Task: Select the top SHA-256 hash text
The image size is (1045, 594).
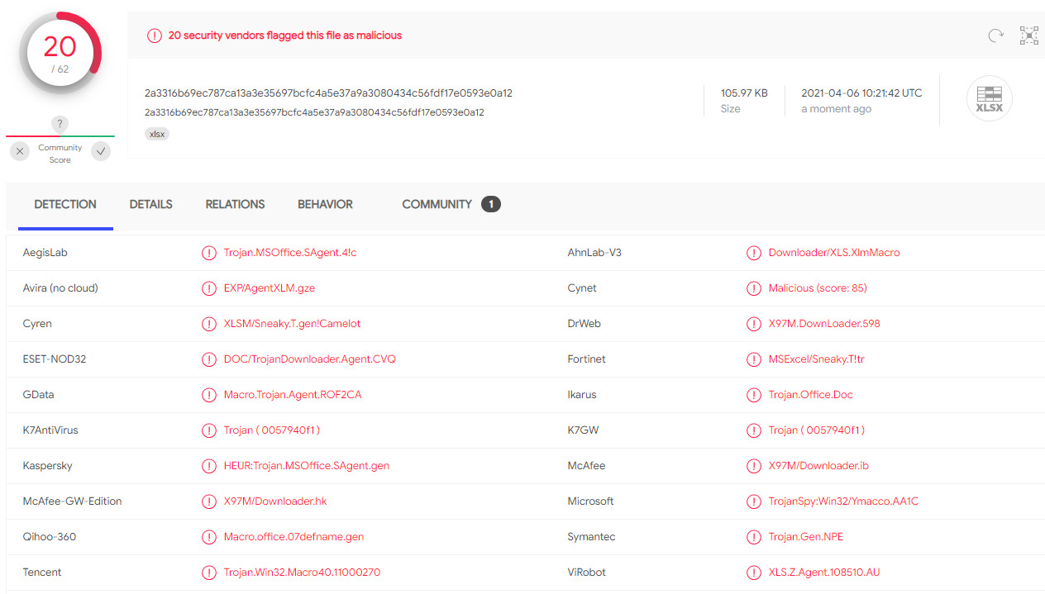Action: click(328, 93)
